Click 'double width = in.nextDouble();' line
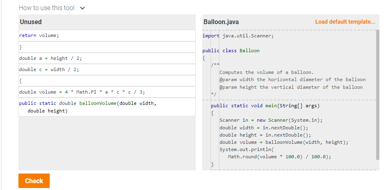The width and height of the screenshot is (385, 190). [x=264, y=128]
